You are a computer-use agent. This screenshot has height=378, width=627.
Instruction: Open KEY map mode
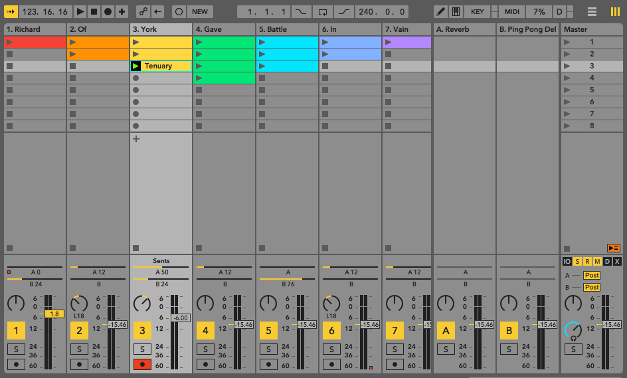(478, 11)
